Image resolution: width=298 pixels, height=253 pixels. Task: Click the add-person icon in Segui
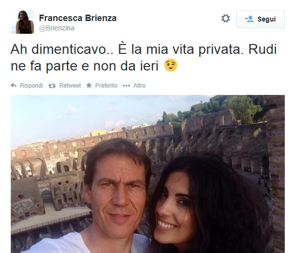pyautogui.click(x=250, y=19)
